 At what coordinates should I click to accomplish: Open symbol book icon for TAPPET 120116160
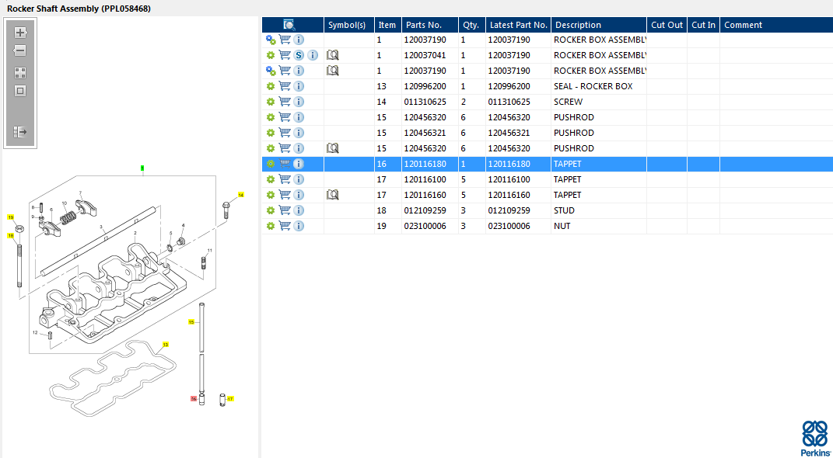[333, 195]
